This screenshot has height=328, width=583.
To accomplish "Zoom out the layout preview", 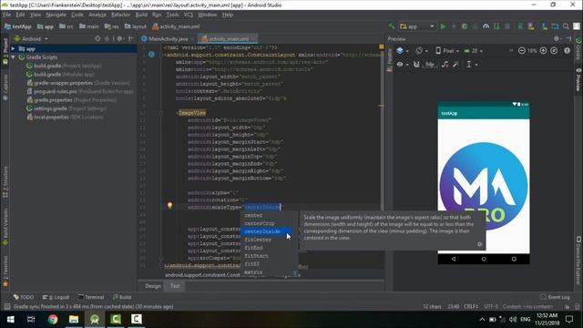I will point(522,51).
